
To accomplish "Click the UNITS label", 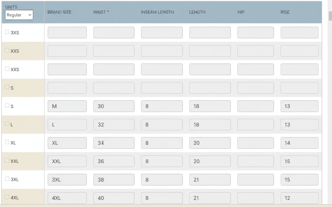I will [x=11, y=7].
